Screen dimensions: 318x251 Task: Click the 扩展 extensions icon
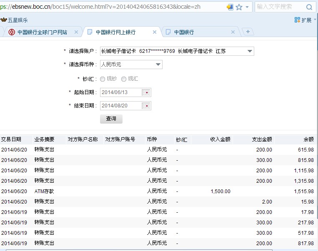tap(297, 20)
